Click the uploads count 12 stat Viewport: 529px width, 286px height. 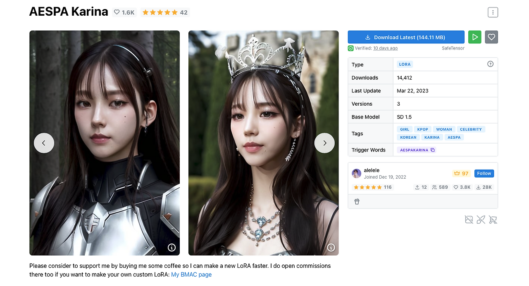tap(421, 187)
